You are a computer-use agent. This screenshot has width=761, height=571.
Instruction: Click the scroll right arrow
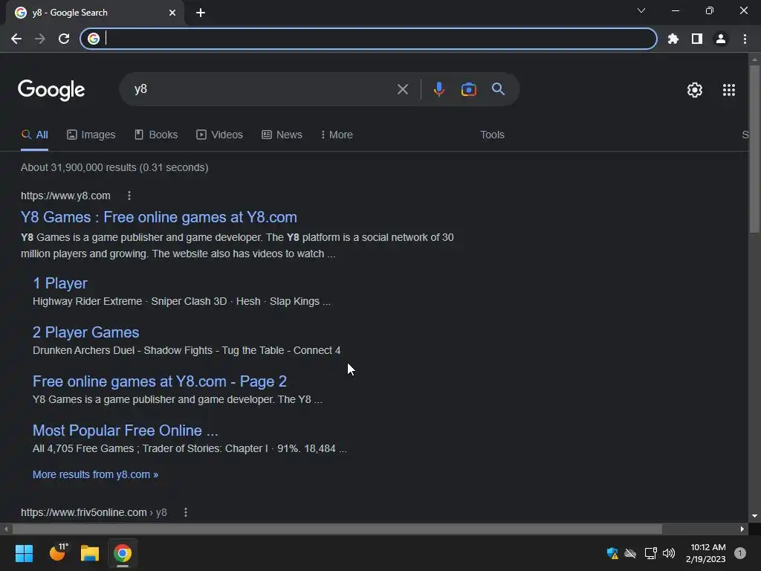click(x=742, y=529)
